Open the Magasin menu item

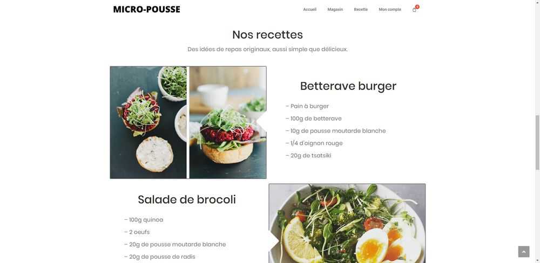pyautogui.click(x=335, y=10)
